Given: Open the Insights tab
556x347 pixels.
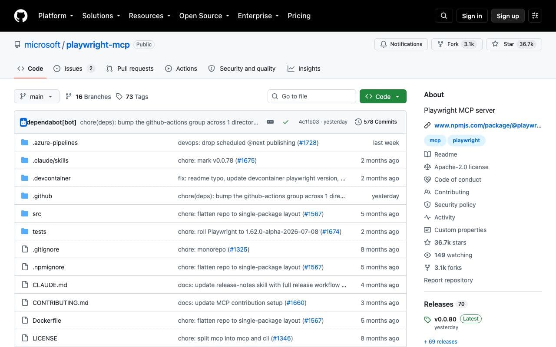Looking at the screenshot, I should [304, 69].
